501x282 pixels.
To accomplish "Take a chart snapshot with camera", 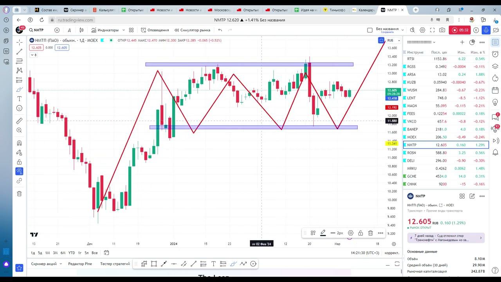I will coord(442,30).
